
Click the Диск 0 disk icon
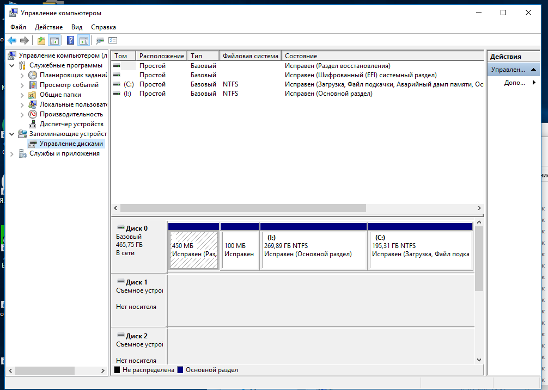point(120,227)
